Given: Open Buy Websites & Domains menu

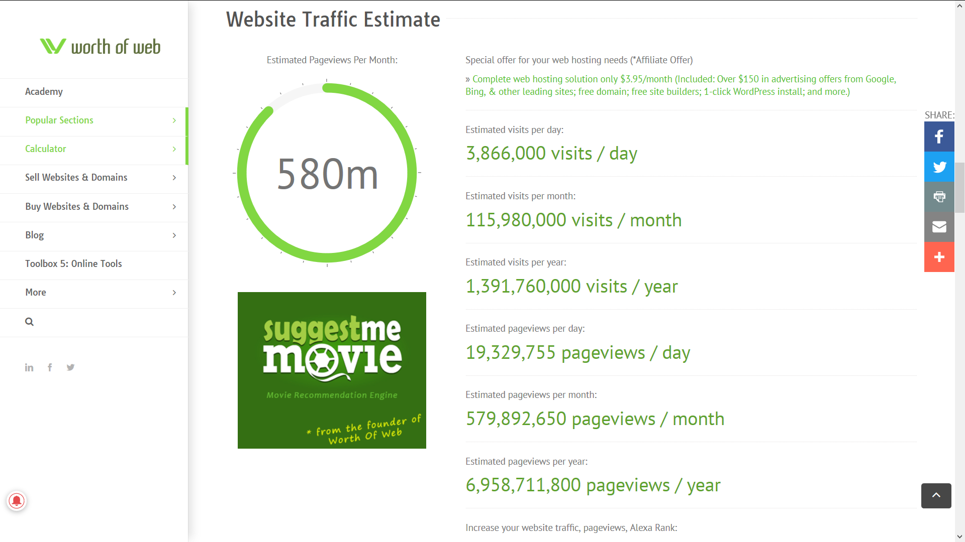Looking at the screenshot, I should 94,207.
